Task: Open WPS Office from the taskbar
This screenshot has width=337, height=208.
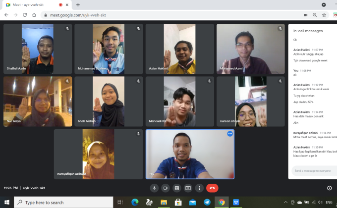Action: (x=236, y=202)
